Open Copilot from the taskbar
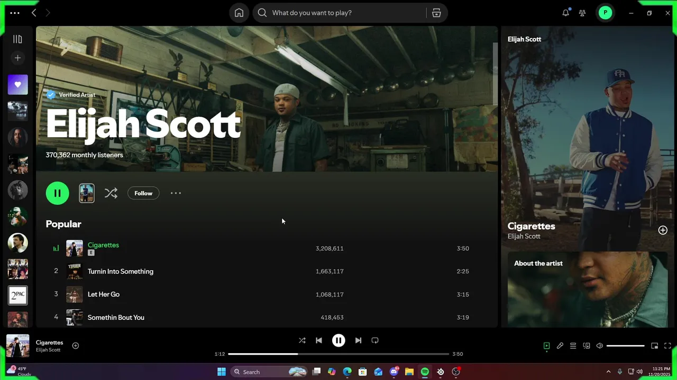 click(x=332, y=372)
